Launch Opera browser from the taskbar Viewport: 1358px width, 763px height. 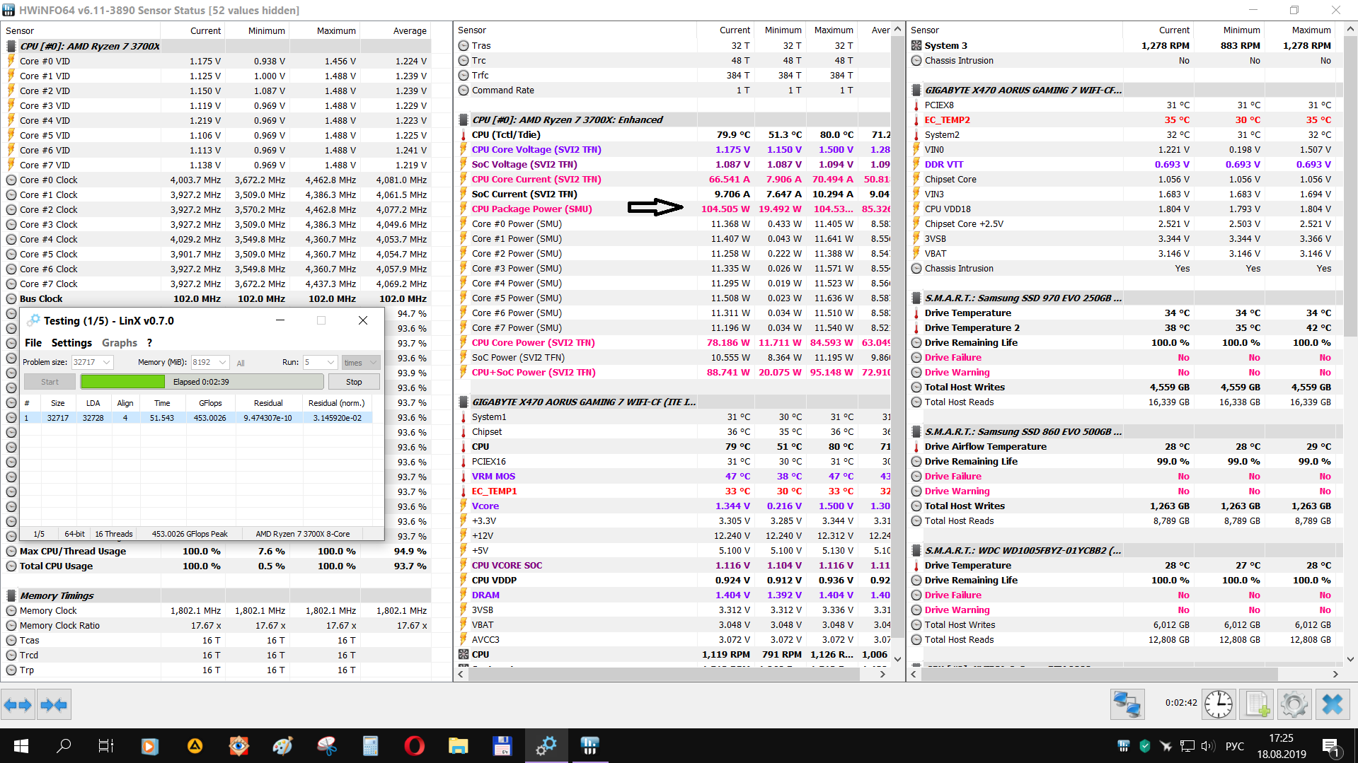[415, 746]
